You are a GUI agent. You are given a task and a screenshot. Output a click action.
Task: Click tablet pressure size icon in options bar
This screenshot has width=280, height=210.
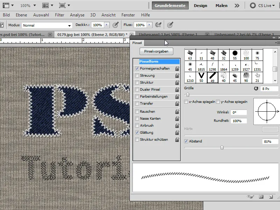(170, 25)
